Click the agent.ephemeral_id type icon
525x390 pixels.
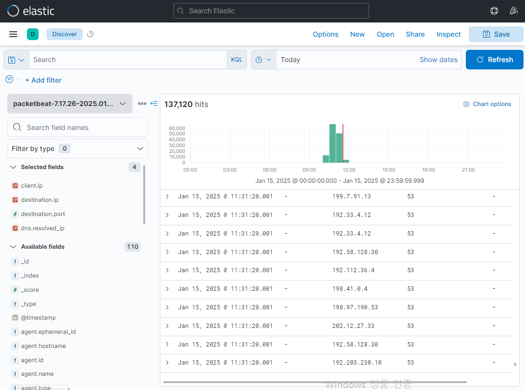(x=15, y=332)
